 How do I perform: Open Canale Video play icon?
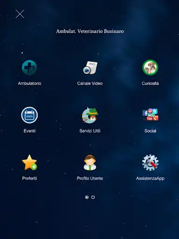(x=90, y=68)
